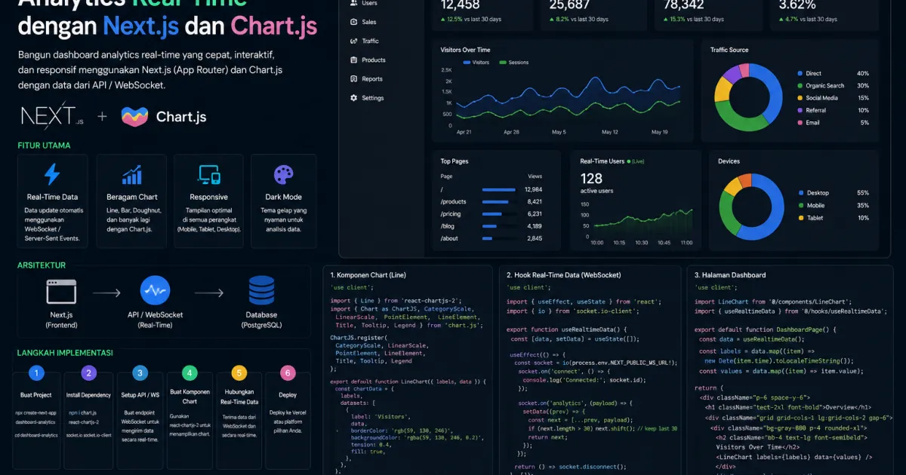Click the /pricing page row
The width and height of the screenshot is (906, 475).
pyautogui.click(x=492, y=213)
